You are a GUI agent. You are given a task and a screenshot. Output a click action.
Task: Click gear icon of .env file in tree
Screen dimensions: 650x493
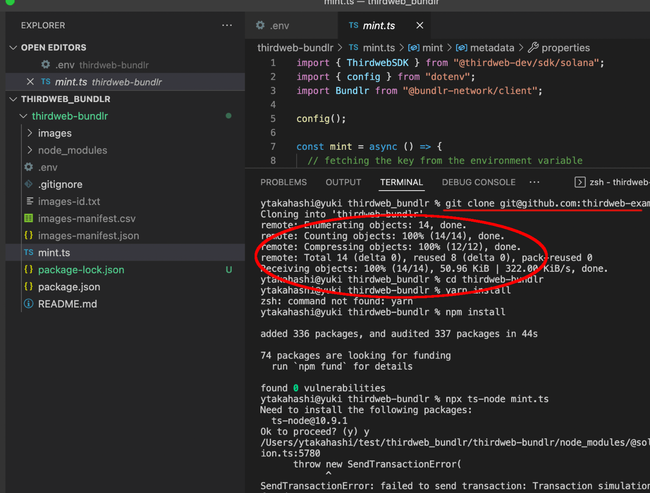coord(29,167)
